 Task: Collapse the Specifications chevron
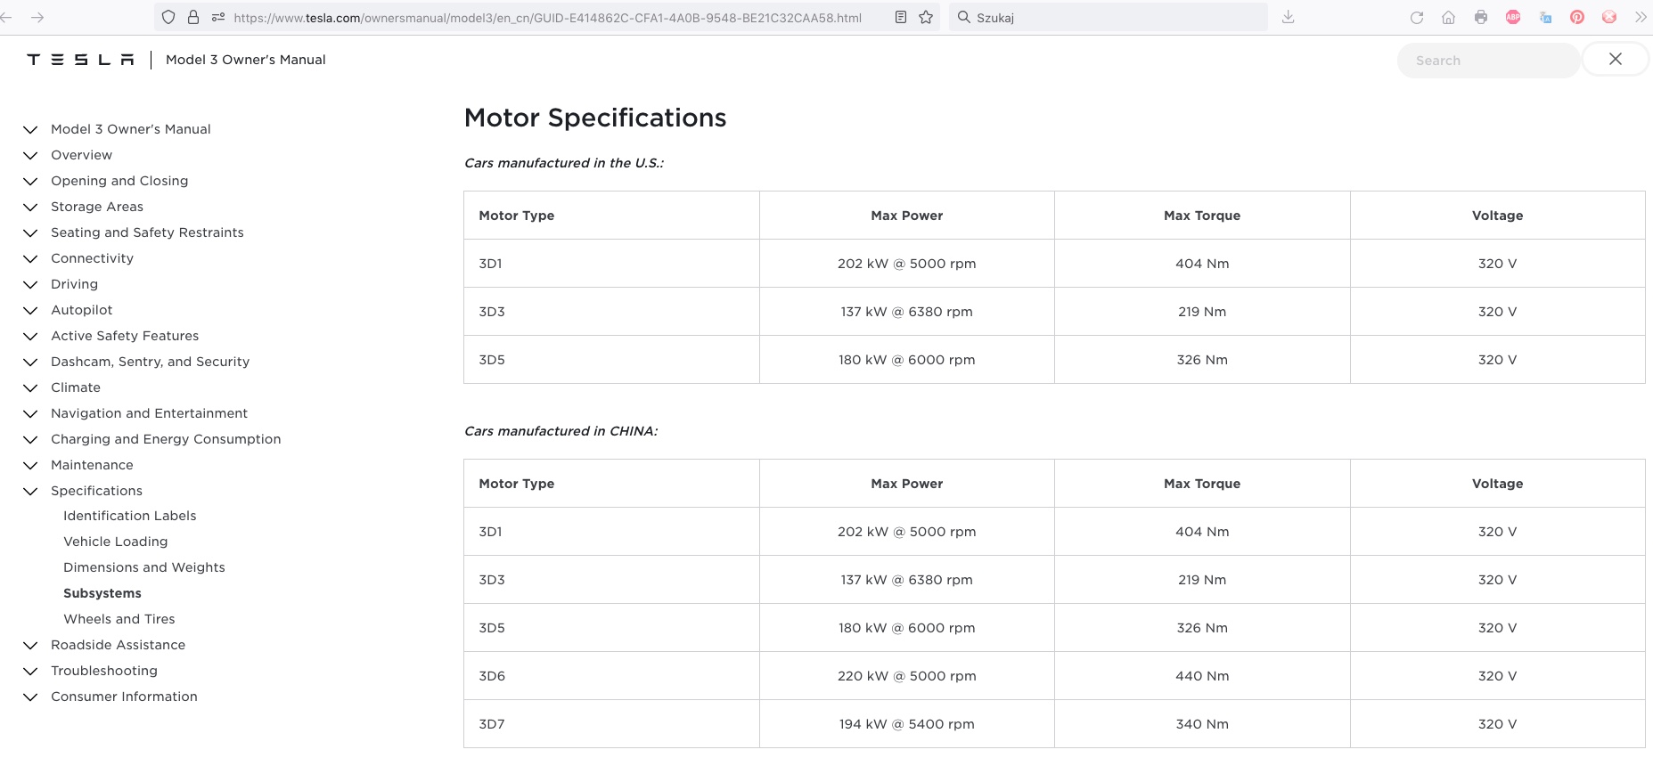pos(30,491)
